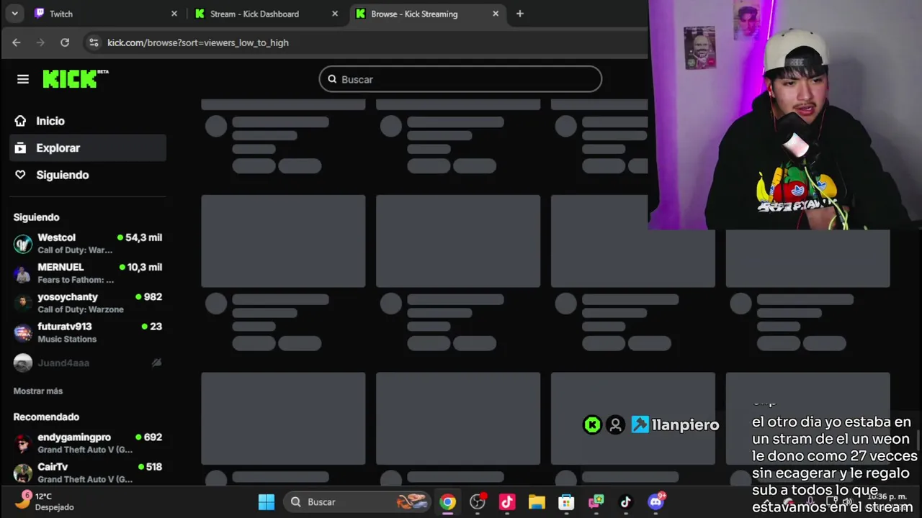Go to Inicio in the sidebar
The image size is (922, 518).
[88, 121]
